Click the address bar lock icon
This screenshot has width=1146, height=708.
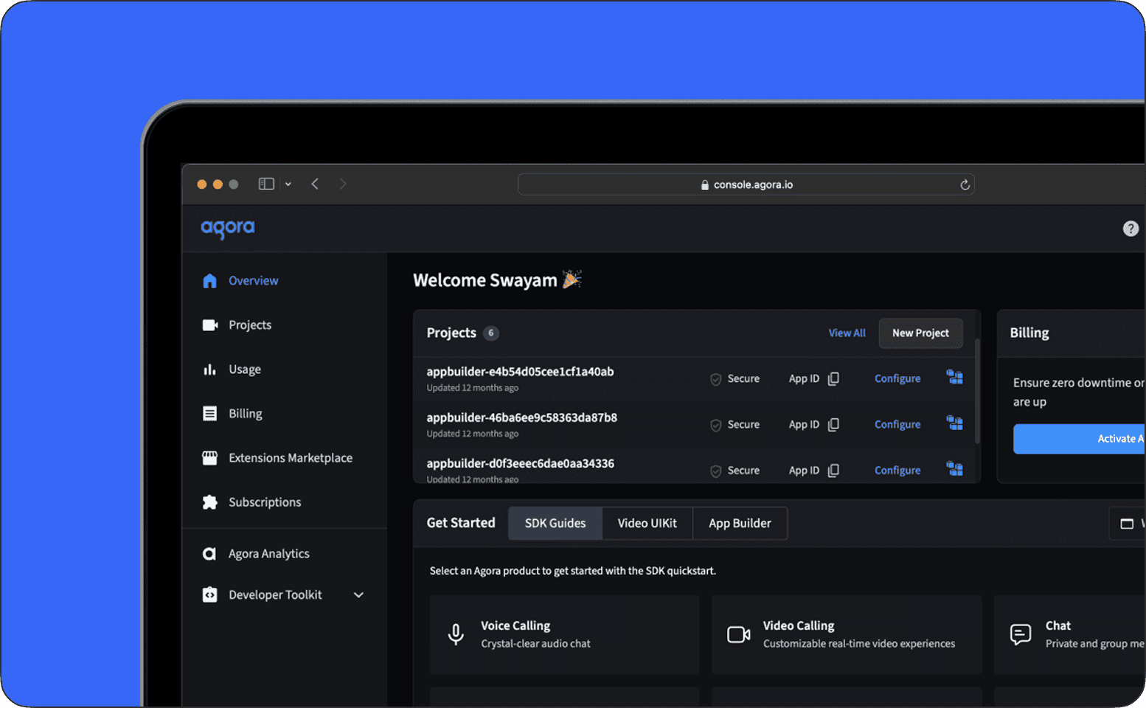(705, 185)
